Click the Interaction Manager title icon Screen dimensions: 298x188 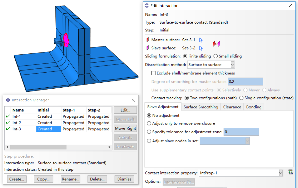click(x=8, y=100)
